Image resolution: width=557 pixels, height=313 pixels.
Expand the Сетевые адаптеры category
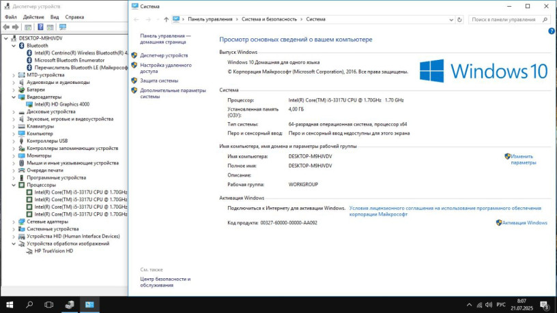click(14, 222)
